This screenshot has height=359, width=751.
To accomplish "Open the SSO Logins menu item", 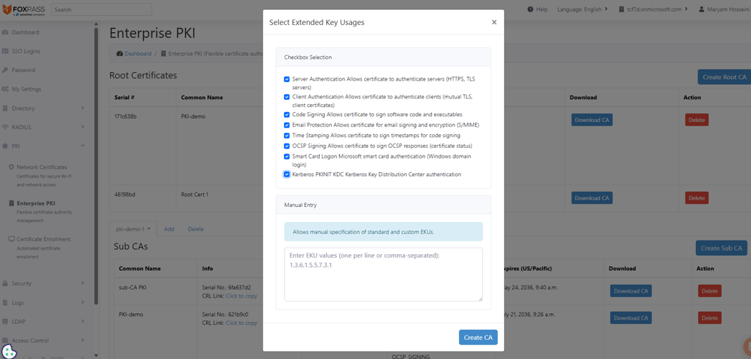I will [26, 51].
